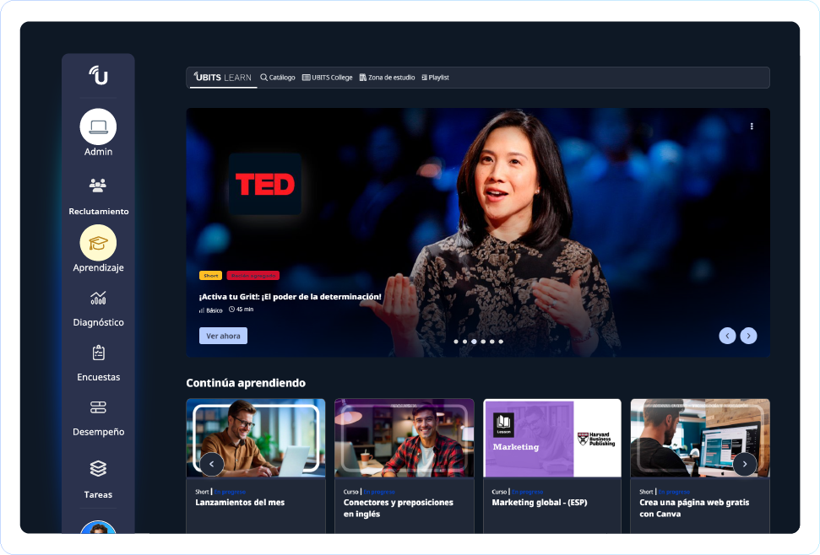Open the Marketing global card thumbnail
This screenshot has width=820, height=555.
(x=552, y=438)
